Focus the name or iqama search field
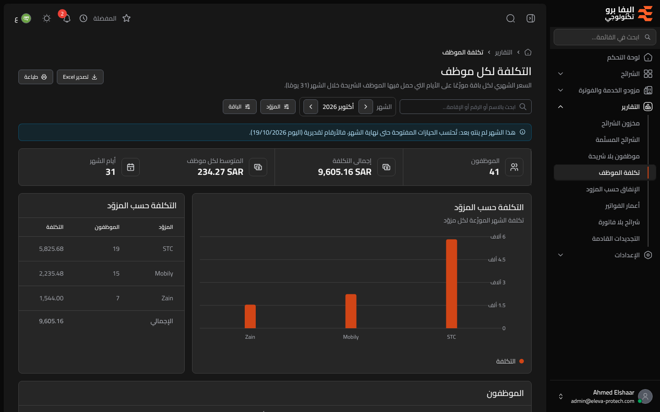Screen dimensions: 660x412 [466, 107]
